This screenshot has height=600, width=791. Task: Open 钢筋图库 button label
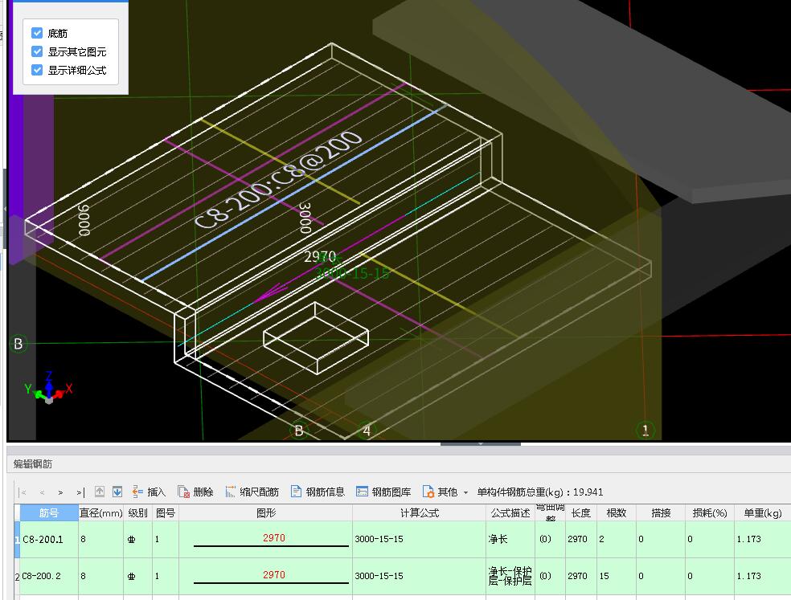point(391,492)
